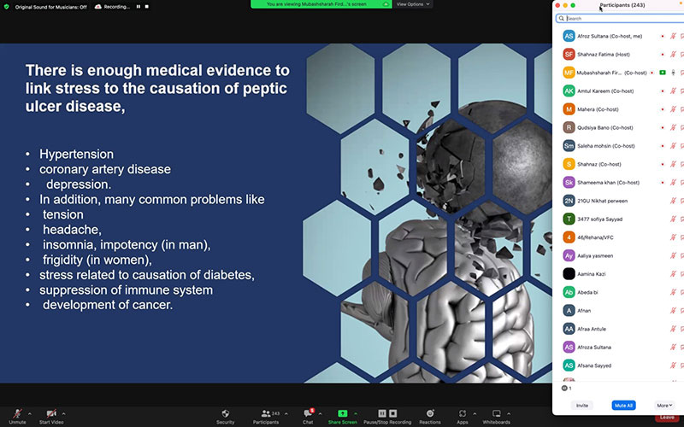Toggle muted mic of Afroz Sultana (me)

(673, 36)
